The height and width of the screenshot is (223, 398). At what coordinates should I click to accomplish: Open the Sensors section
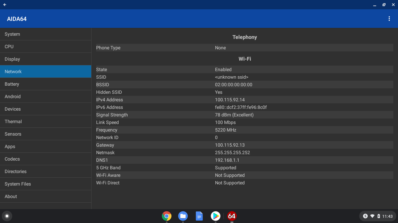(46, 134)
